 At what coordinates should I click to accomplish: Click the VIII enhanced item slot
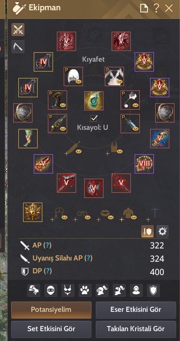[144, 164]
